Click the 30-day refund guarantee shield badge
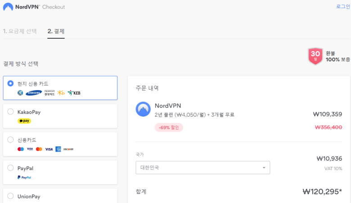The height and width of the screenshot is (203, 351). point(315,56)
